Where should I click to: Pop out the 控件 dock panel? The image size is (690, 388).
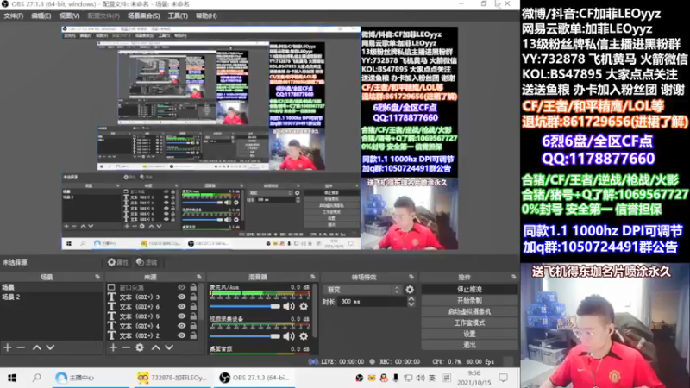[x=513, y=277]
